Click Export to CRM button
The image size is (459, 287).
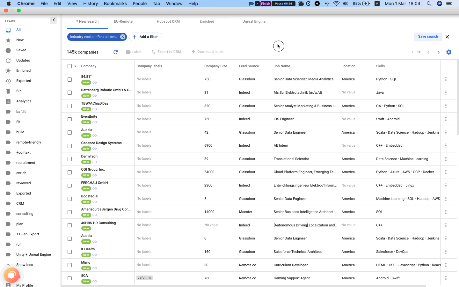[166, 52]
